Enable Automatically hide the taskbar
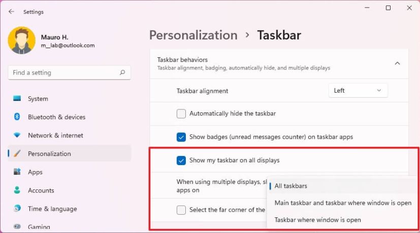 pyautogui.click(x=181, y=113)
